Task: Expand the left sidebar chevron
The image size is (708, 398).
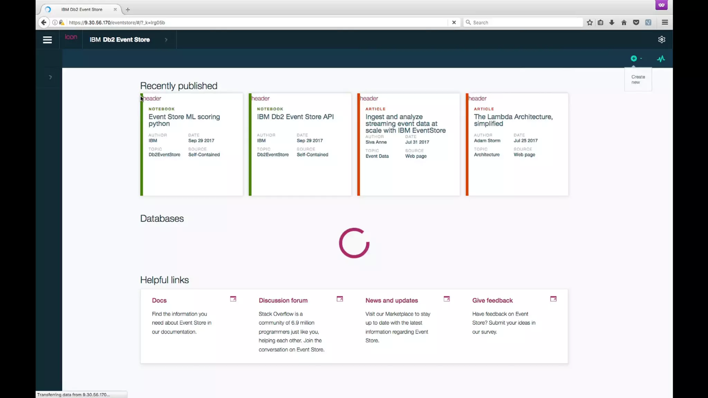Action: tap(50, 77)
